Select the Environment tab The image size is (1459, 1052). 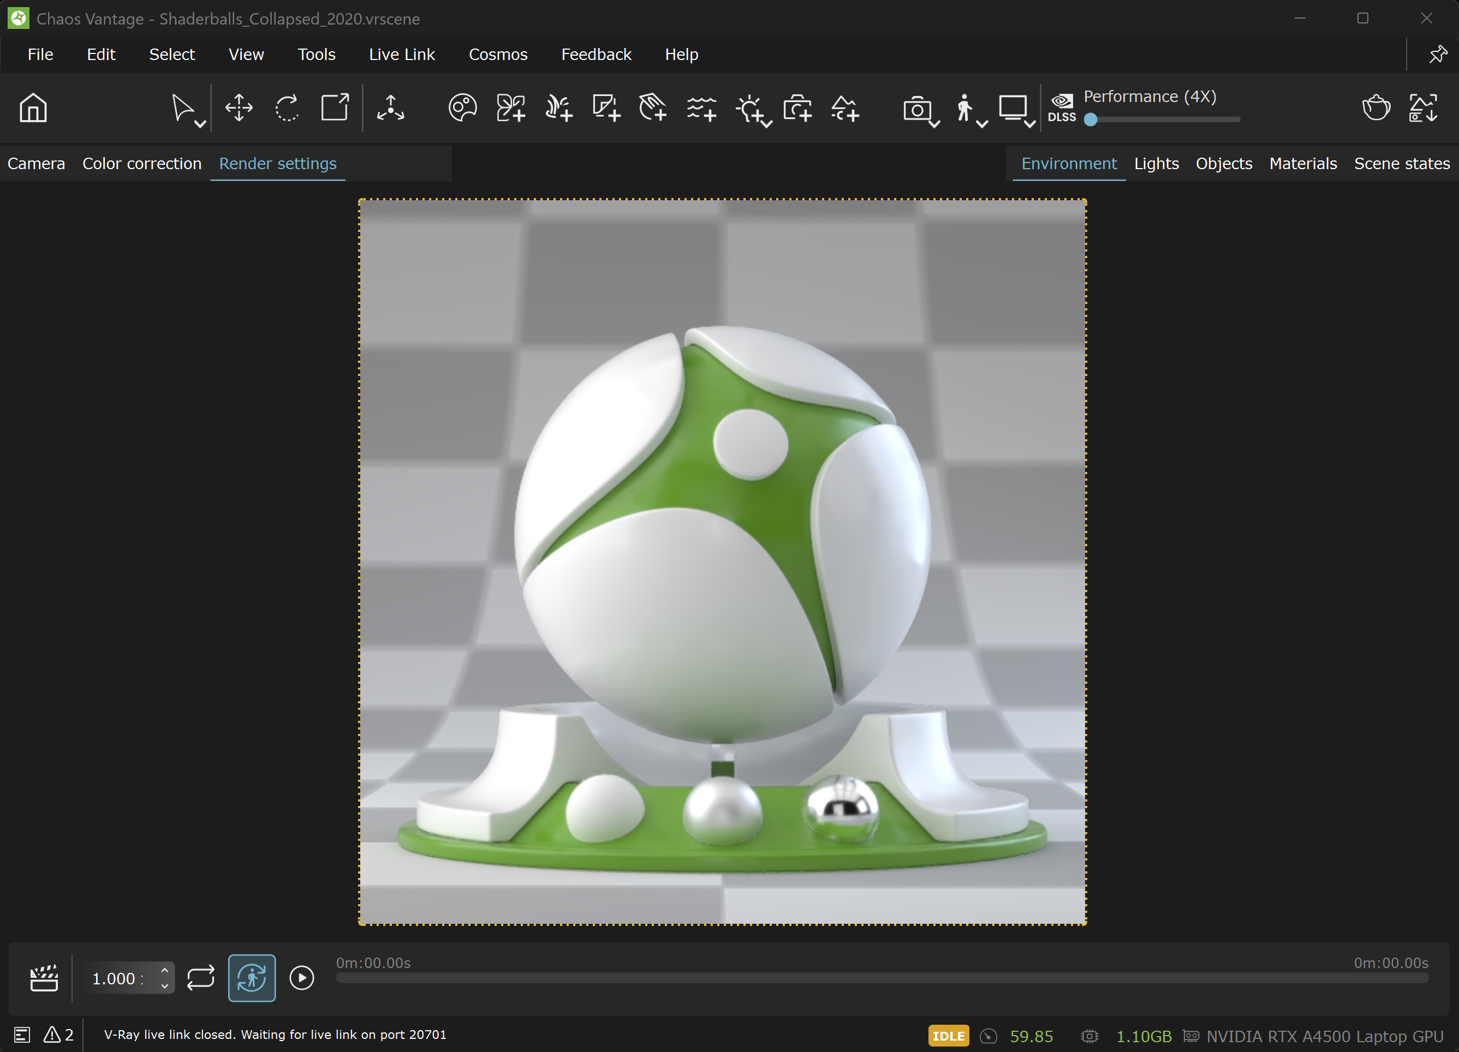point(1069,163)
